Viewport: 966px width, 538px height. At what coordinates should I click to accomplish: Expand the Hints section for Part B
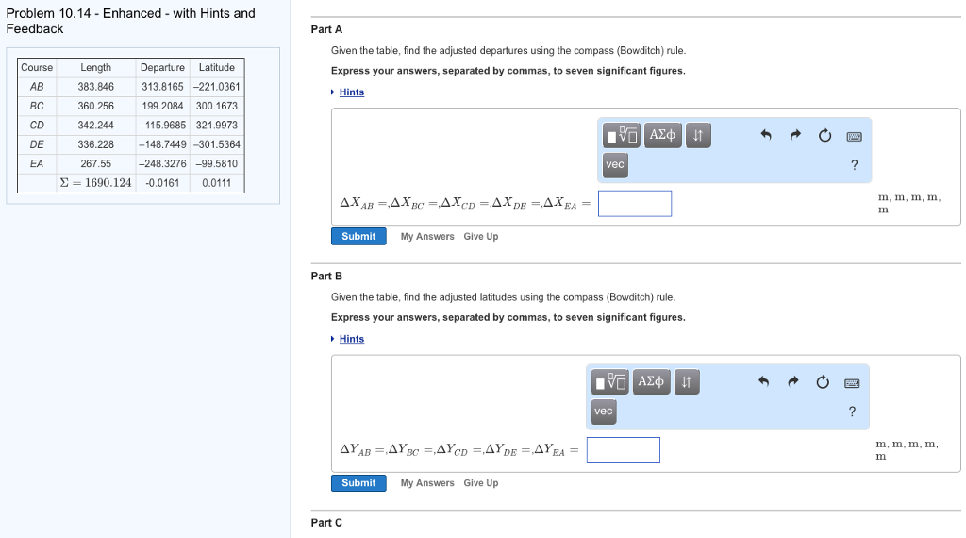tap(351, 339)
